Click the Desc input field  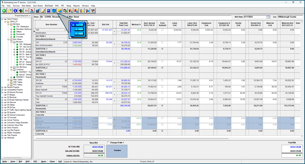point(136,17)
